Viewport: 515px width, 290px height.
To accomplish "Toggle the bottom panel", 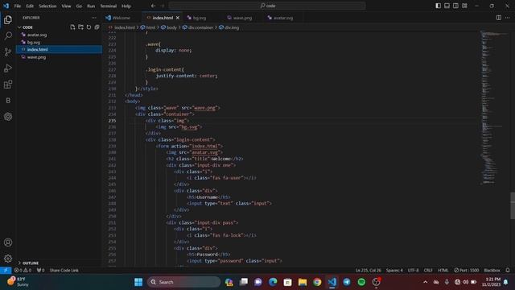I will pos(447,6).
